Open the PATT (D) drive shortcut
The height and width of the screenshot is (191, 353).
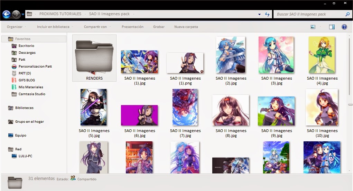pos(25,73)
